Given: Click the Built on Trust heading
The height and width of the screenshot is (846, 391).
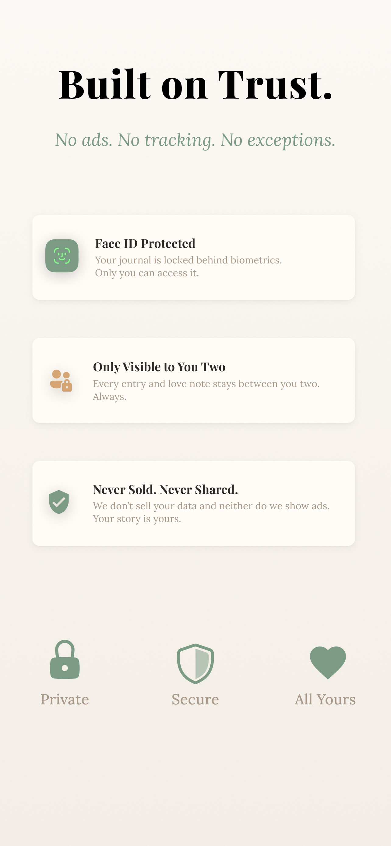Looking at the screenshot, I should (x=195, y=84).
